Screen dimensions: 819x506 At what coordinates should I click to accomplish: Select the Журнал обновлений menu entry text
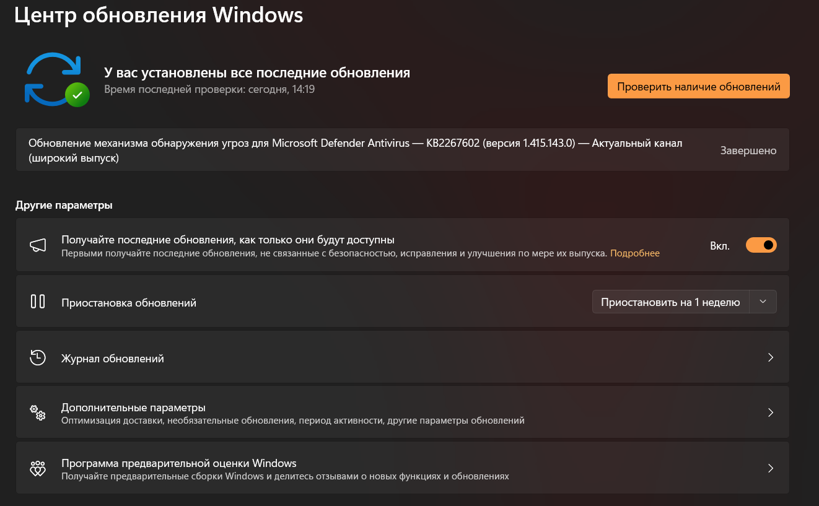click(113, 359)
